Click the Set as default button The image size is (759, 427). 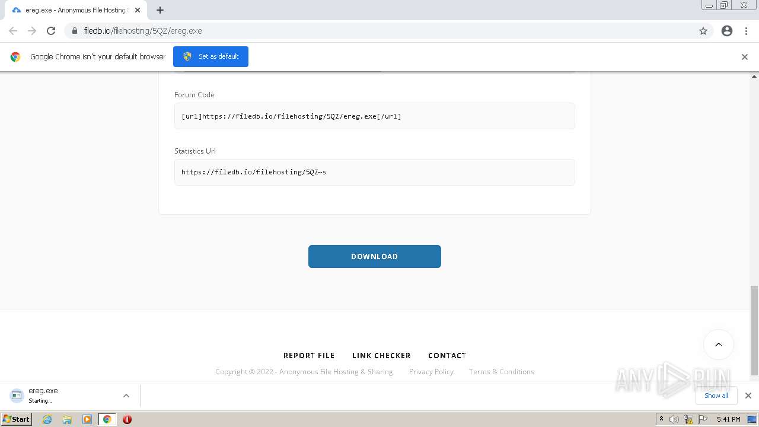pyautogui.click(x=211, y=56)
